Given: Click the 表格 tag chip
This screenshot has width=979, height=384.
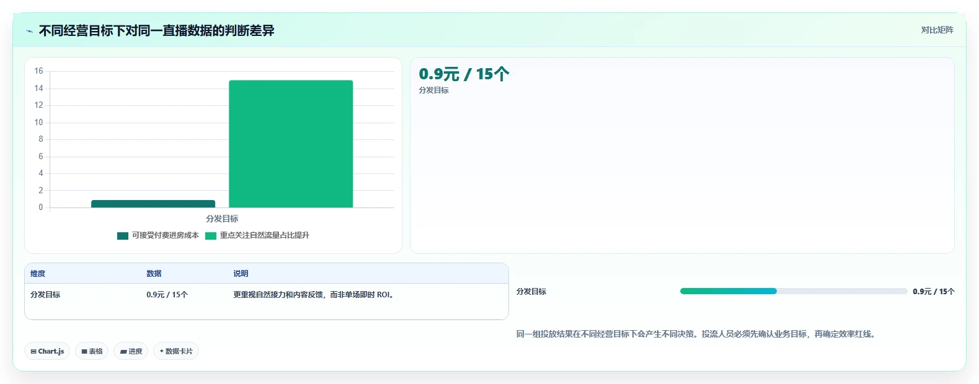Looking at the screenshot, I should click(x=92, y=351).
